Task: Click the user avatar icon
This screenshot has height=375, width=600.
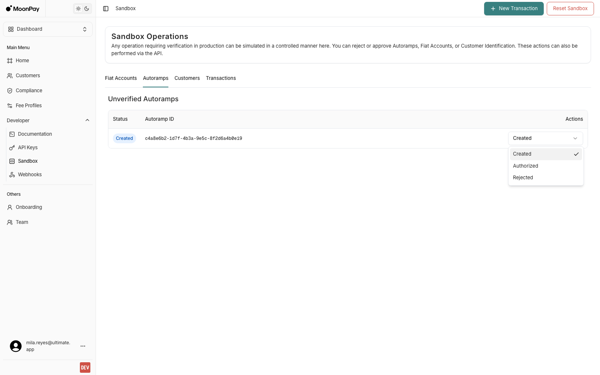Action: click(16, 346)
